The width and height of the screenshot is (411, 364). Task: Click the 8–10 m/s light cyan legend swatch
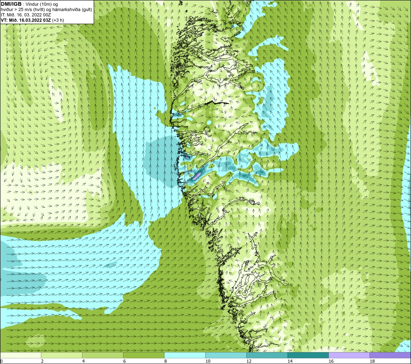pos(185,355)
